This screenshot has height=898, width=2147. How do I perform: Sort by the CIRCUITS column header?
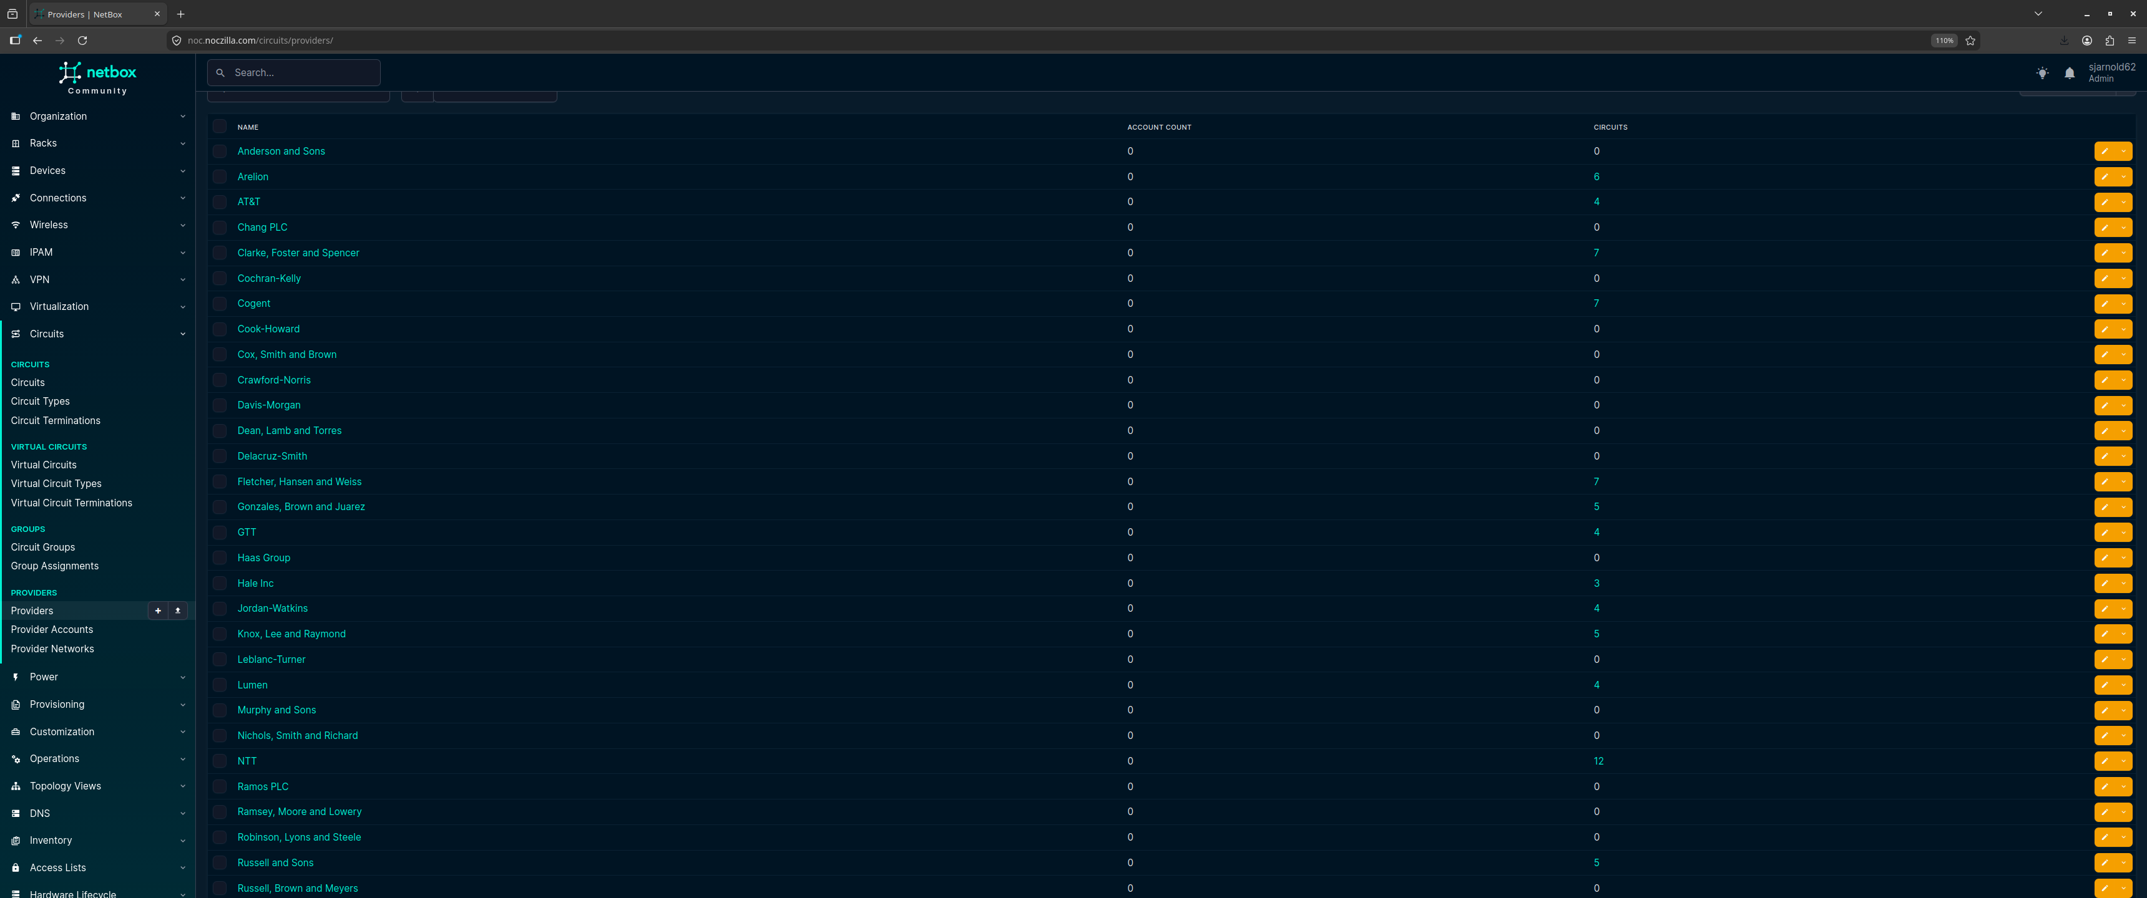click(1610, 127)
